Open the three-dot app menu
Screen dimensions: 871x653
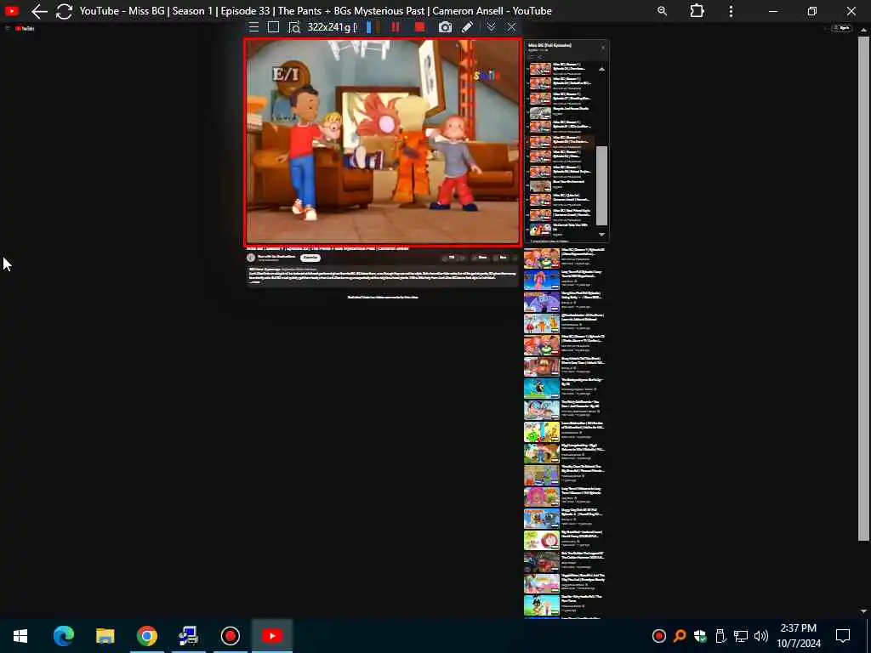(x=731, y=11)
